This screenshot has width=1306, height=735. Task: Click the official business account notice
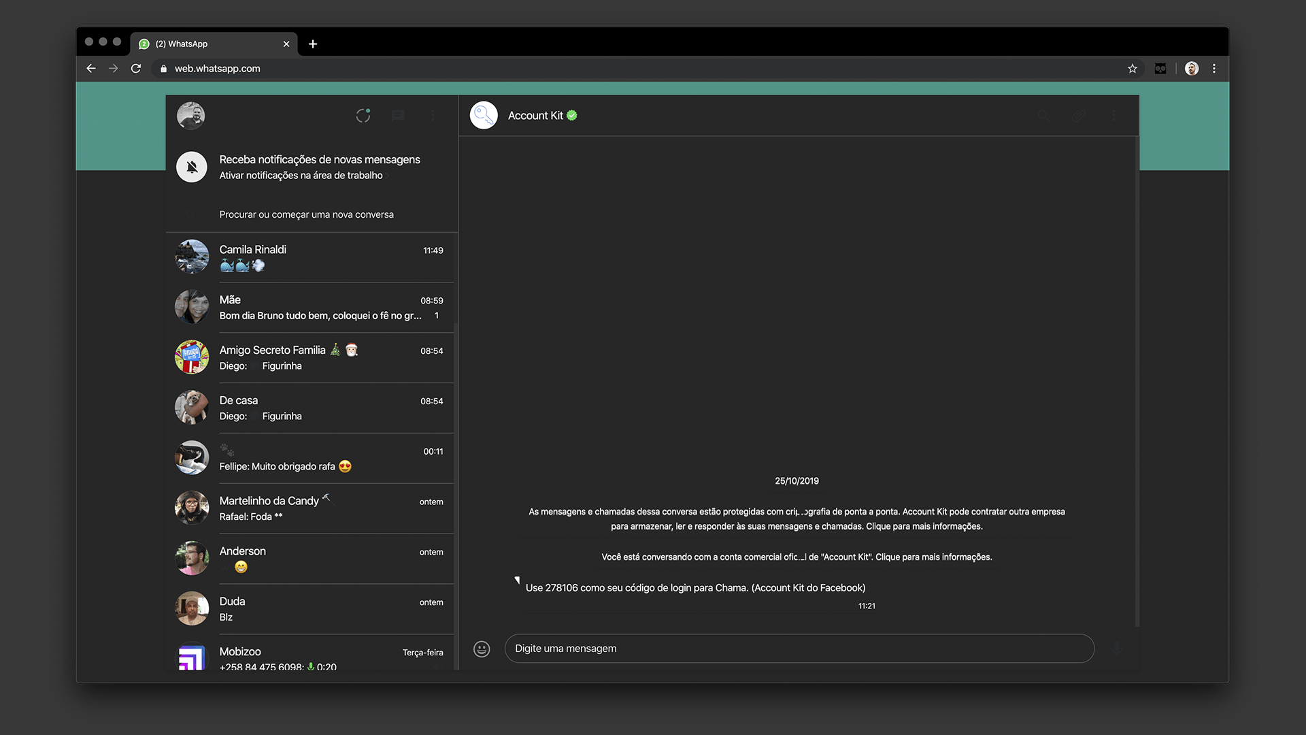pos(797,557)
